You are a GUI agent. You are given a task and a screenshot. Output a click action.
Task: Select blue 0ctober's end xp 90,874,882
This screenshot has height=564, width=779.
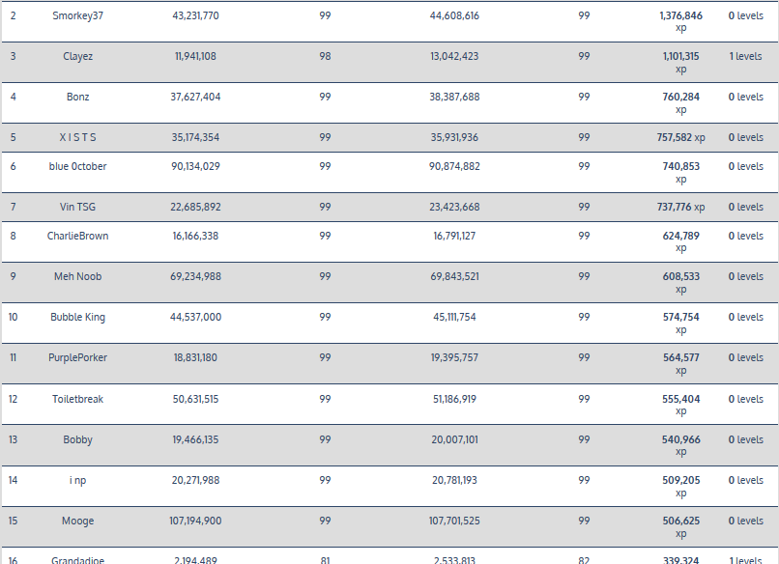[x=454, y=166]
